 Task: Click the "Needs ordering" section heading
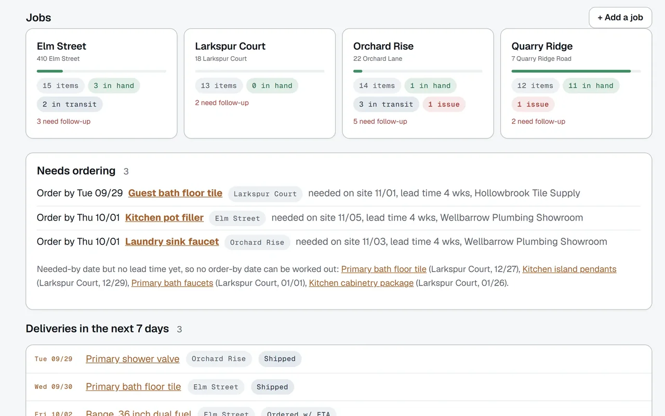coord(76,171)
